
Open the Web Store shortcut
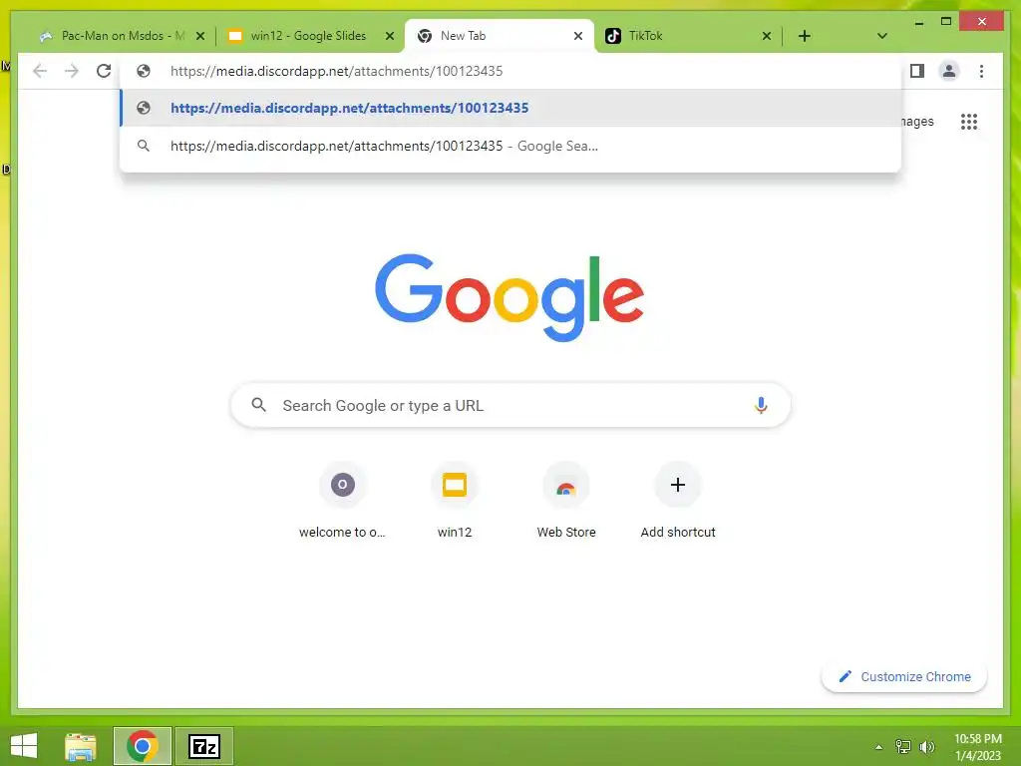tap(566, 501)
